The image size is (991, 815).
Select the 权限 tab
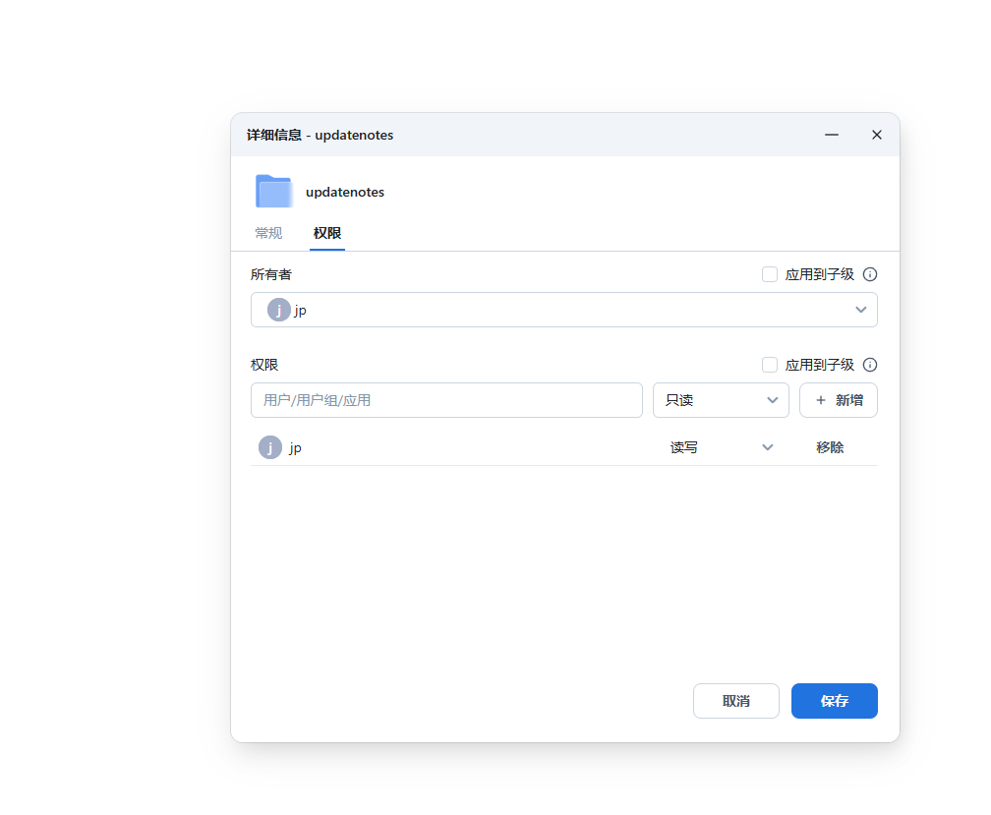tap(327, 233)
